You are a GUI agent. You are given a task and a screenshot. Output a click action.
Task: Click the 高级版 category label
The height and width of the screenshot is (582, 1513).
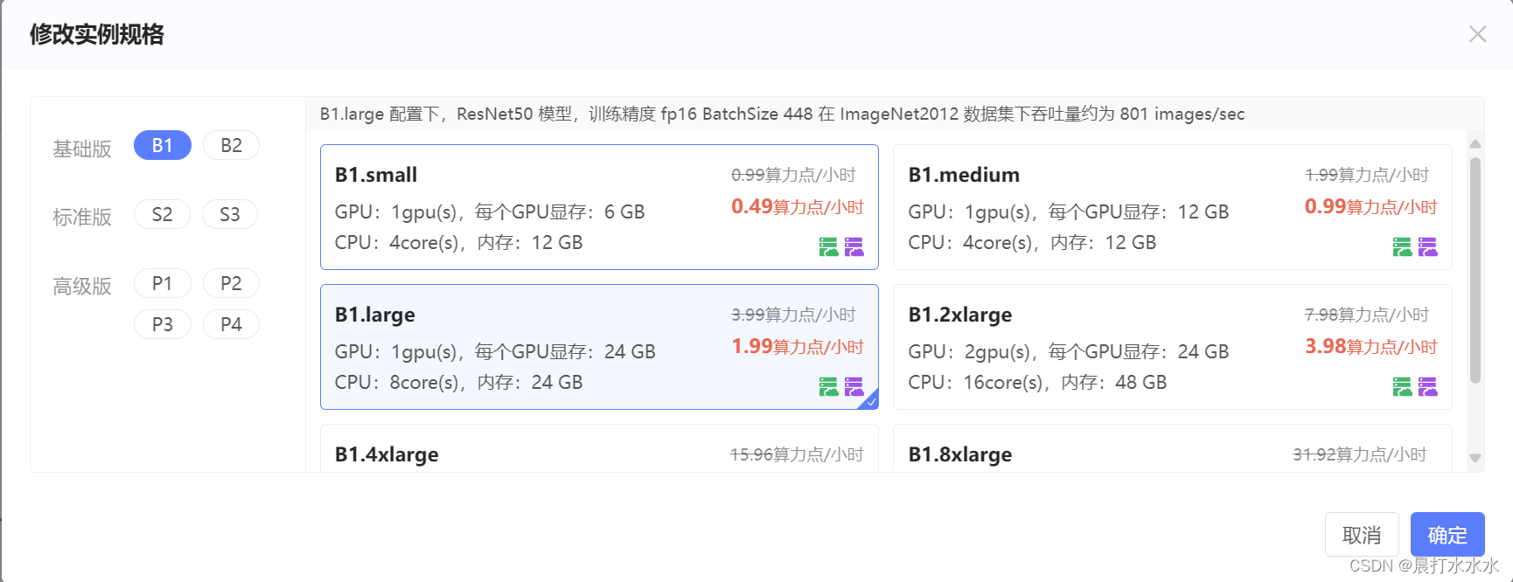[81, 286]
